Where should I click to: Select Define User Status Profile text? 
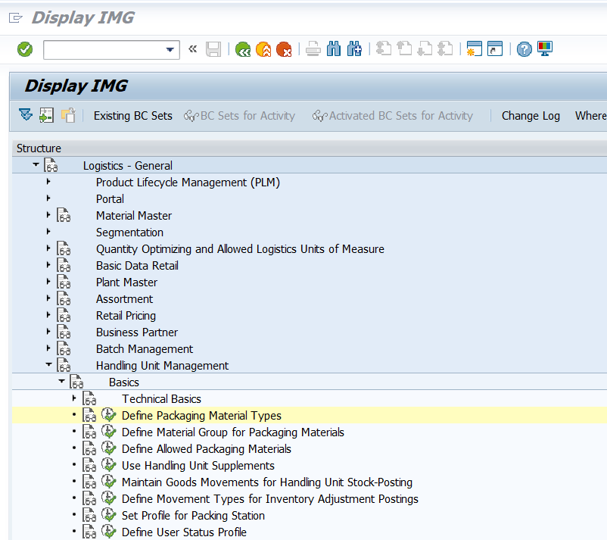pyautogui.click(x=184, y=532)
